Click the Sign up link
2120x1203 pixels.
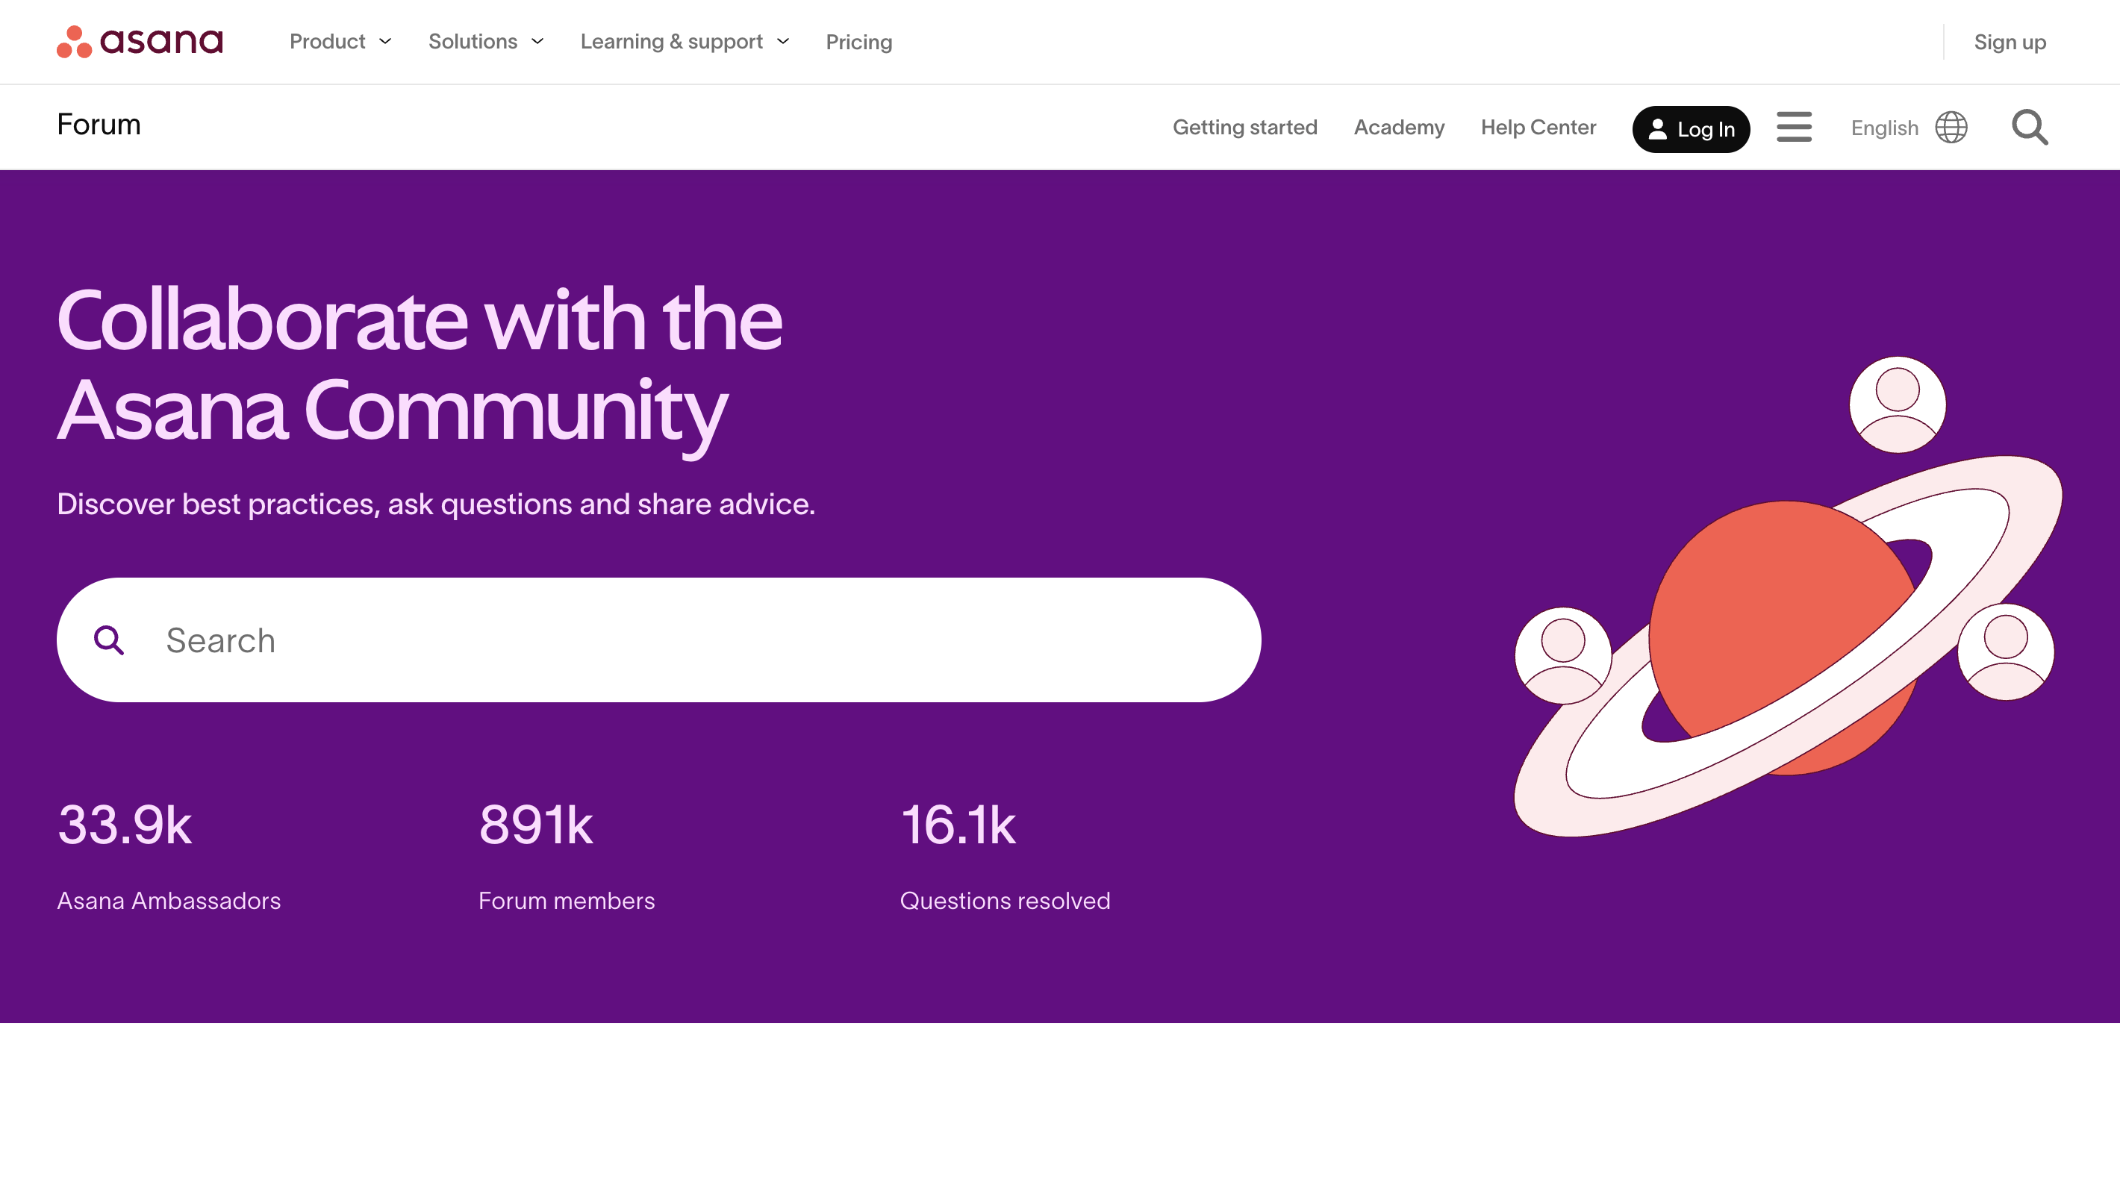point(2010,41)
